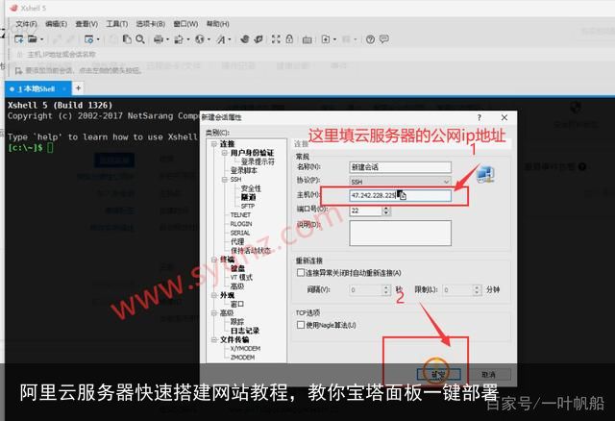Viewport: 615px width, 421px height.
Task: Select 隧道 under SSH
Action: [x=248, y=197]
